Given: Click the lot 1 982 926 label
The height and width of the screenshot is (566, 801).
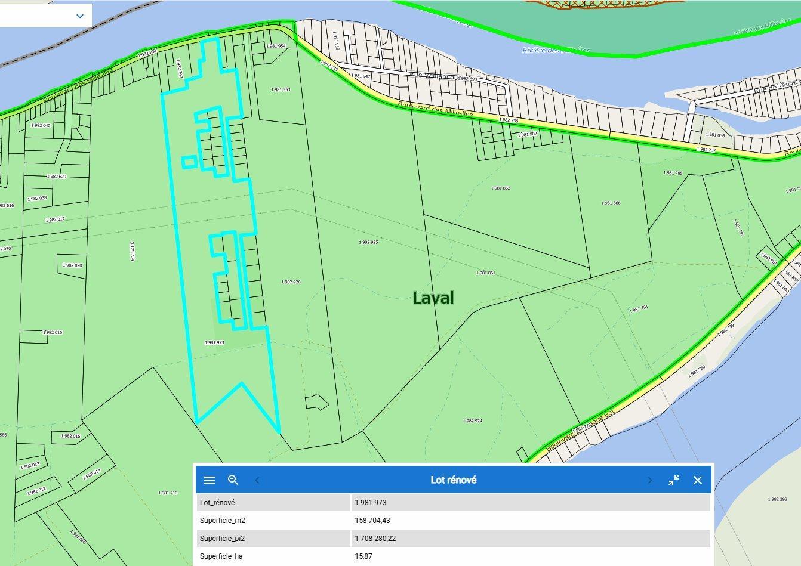Looking at the screenshot, I should click(x=291, y=281).
